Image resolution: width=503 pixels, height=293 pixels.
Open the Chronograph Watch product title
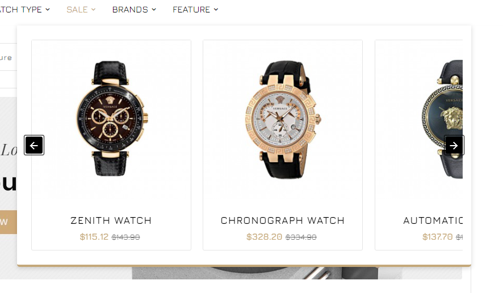pos(283,220)
